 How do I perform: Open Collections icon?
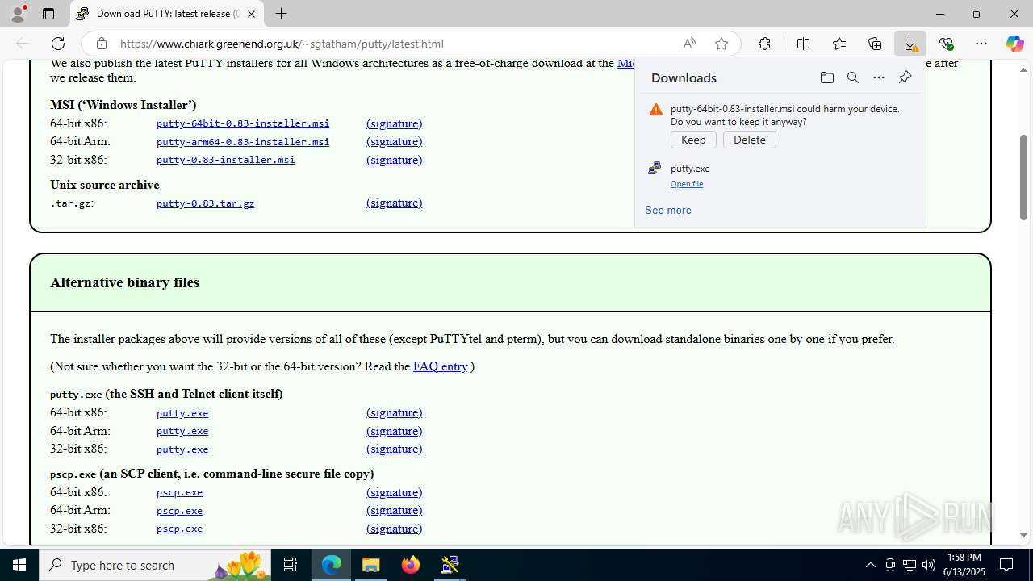[875, 44]
